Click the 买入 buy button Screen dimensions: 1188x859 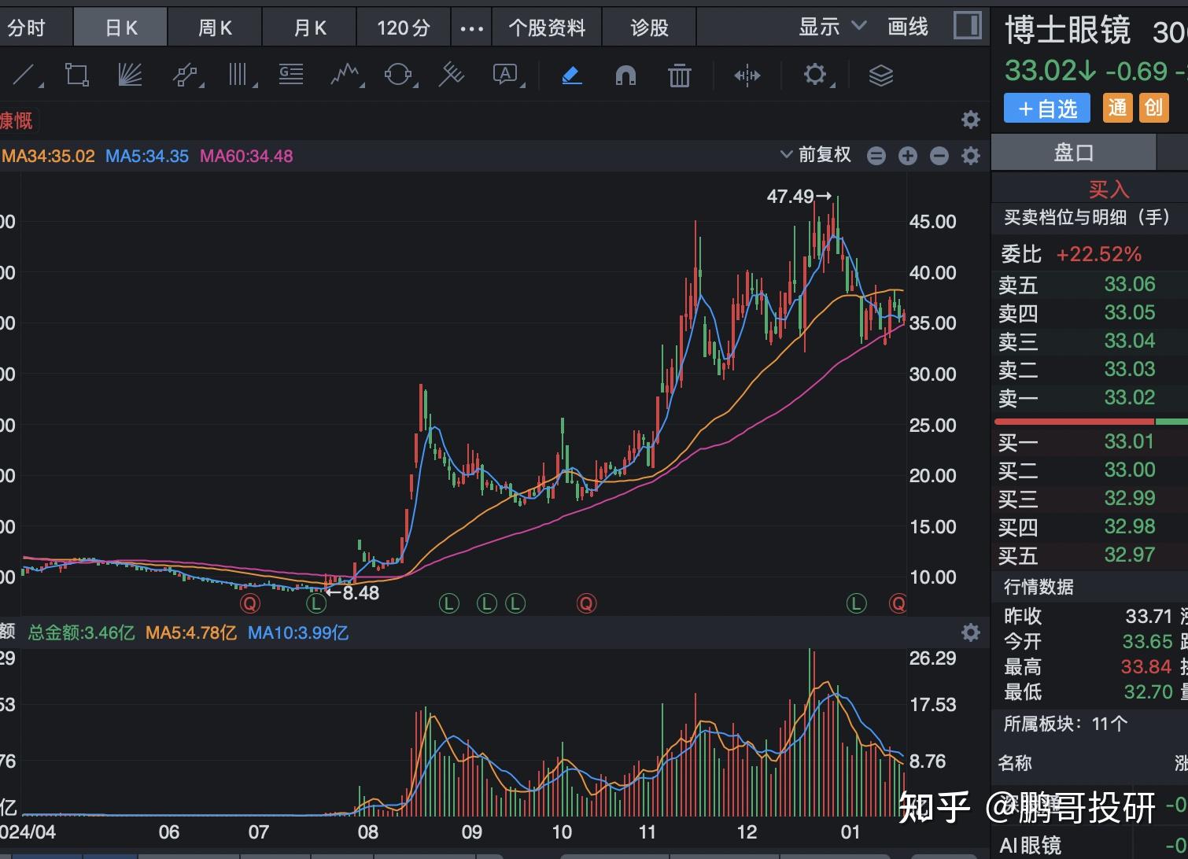[x=1108, y=190]
